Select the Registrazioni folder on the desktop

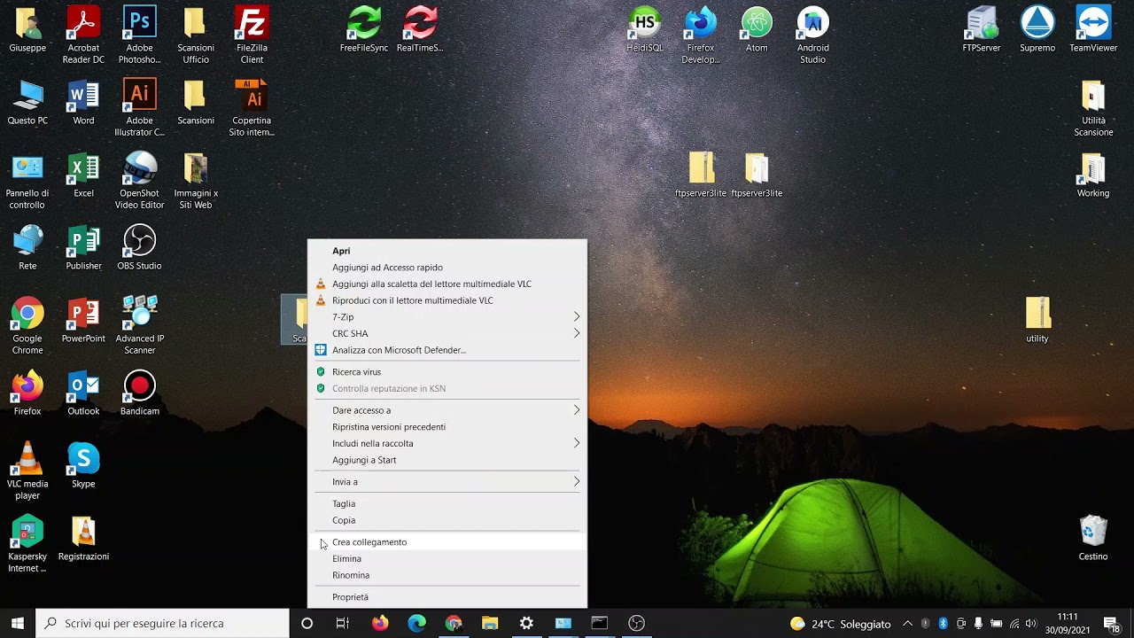pyautogui.click(x=83, y=538)
